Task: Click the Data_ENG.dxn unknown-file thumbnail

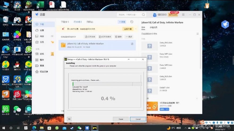Action: pos(149,46)
